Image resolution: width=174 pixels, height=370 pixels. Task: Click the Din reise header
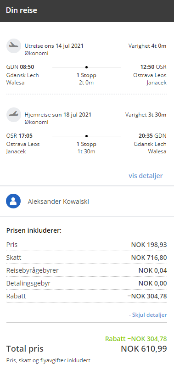coord(22,11)
